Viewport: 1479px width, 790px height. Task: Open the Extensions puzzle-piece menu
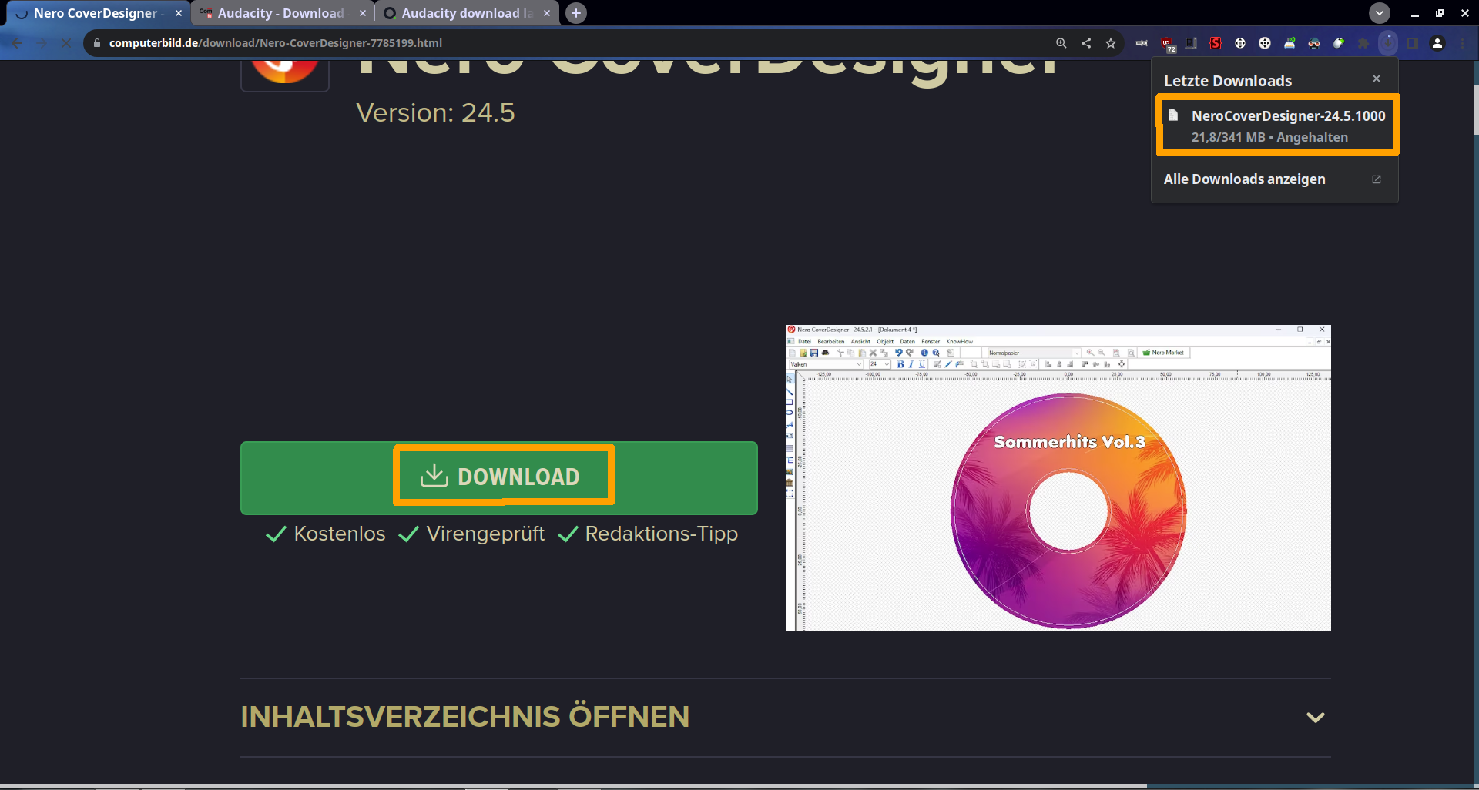pos(1363,43)
